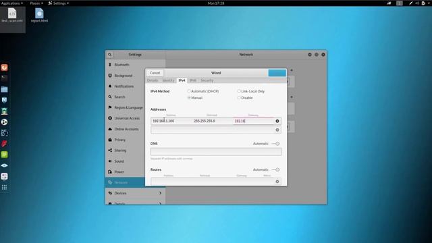Screen dimensions: 432x243
Task: Open the test_scan.xml desktop file
Action: tap(12, 16)
